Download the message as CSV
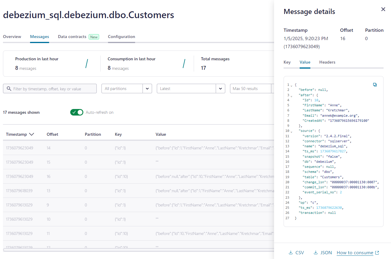 pyautogui.click(x=296, y=253)
